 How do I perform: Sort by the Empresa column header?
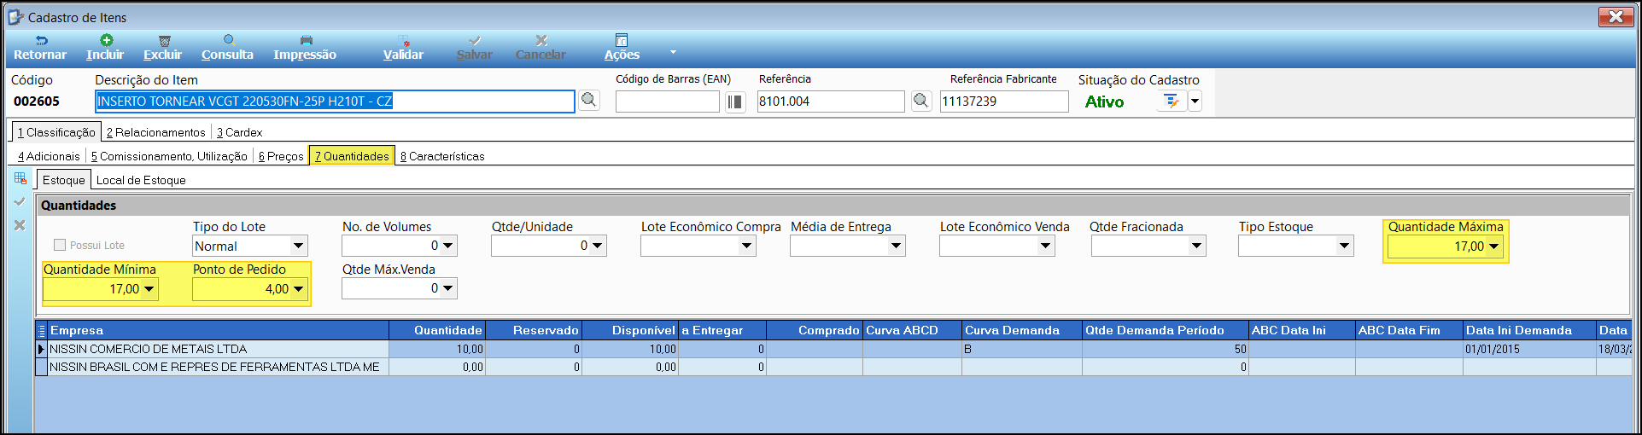[219, 330]
